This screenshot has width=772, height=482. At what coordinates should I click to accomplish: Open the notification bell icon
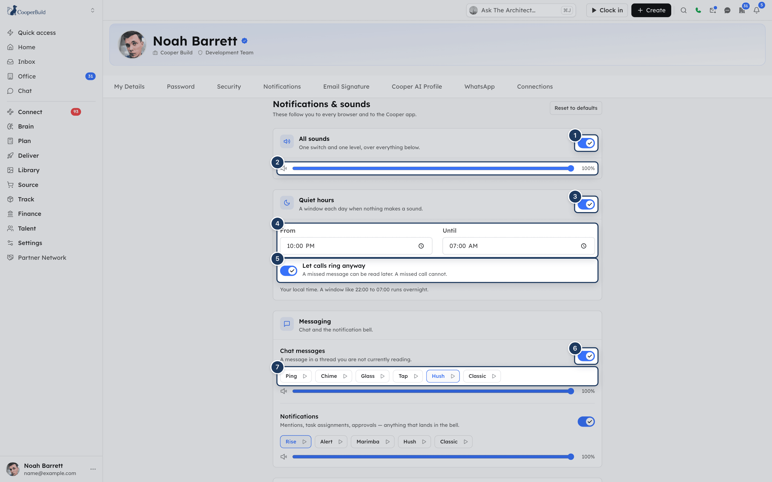click(756, 10)
